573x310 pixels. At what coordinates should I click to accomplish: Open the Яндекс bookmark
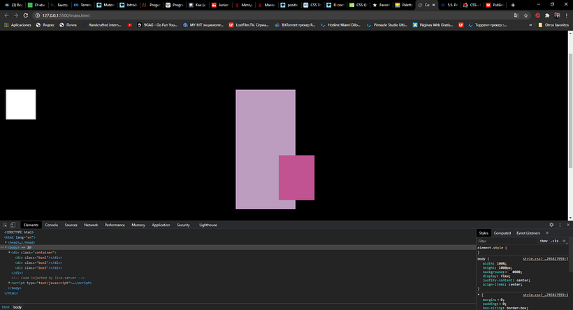(45, 25)
